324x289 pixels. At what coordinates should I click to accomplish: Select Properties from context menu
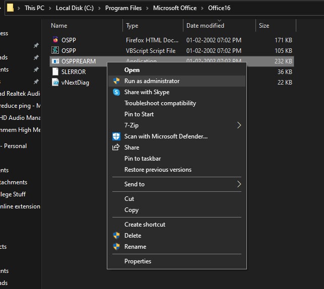pos(138,261)
